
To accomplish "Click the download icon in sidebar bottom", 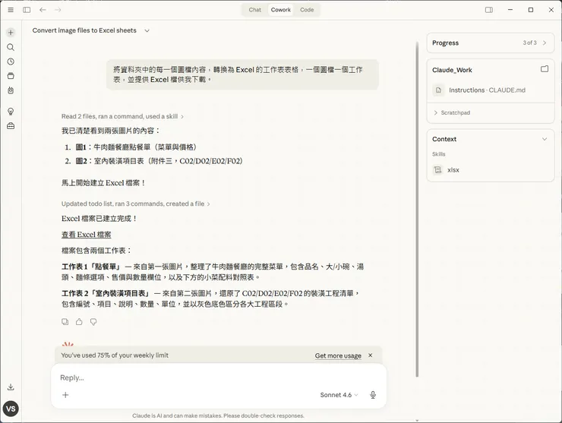I will pos(11,387).
